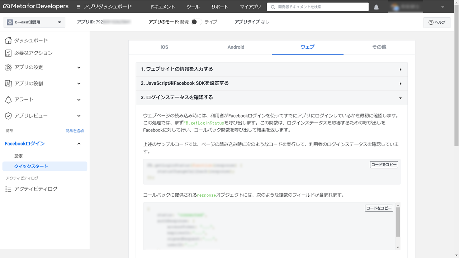Switch to the iOS tab
This screenshot has height=258, width=459.
(164, 47)
